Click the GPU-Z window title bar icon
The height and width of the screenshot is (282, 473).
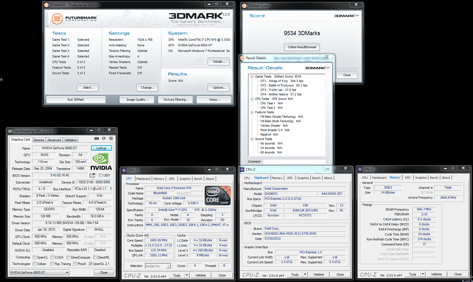tap(10, 131)
